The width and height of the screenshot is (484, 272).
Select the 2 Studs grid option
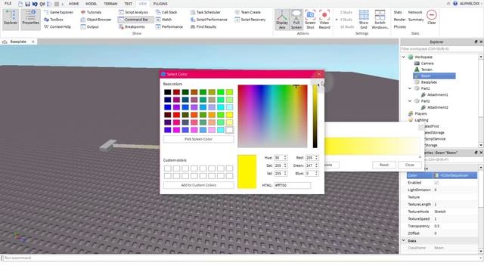tap(346, 12)
